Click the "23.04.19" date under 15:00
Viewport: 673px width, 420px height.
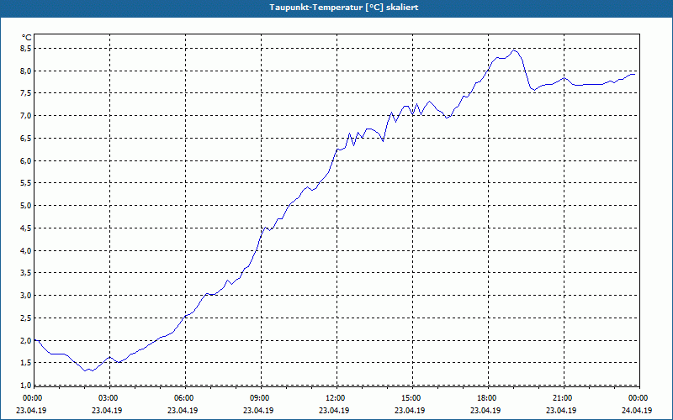[411, 410]
